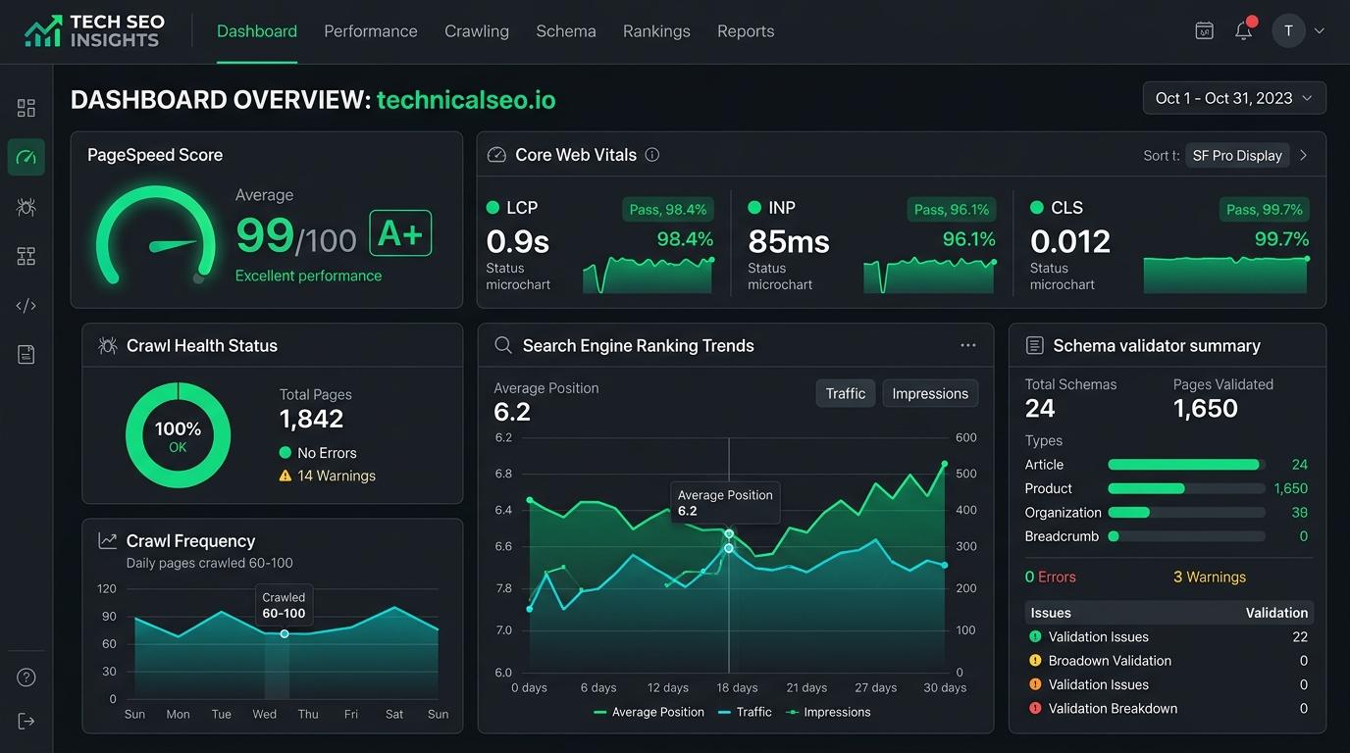Click the CLS microchart
Screen dimensions: 1350x753
pos(1226,274)
